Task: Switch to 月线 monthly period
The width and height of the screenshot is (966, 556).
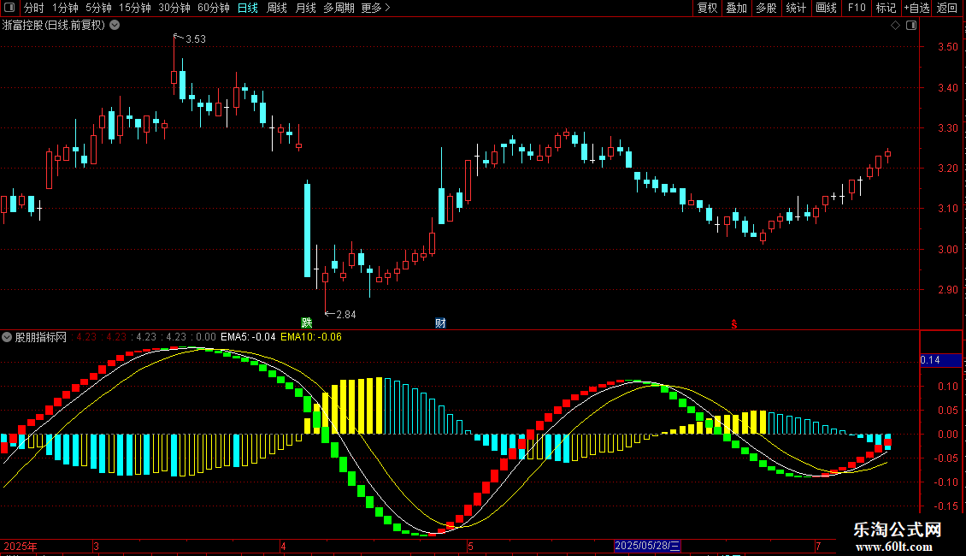Action: pos(305,8)
